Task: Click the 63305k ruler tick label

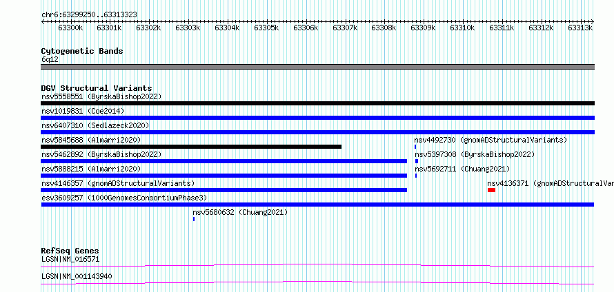Action: (x=267, y=28)
